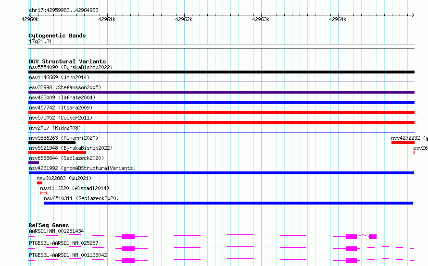Image resolution: width=428 pixels, height=266 pixels.
Task: Select the small purple nsv6588644 bar
Action: [x=34, y=163]
